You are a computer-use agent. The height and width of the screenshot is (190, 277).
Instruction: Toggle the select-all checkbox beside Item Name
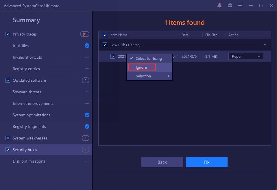tap(105, 35)
